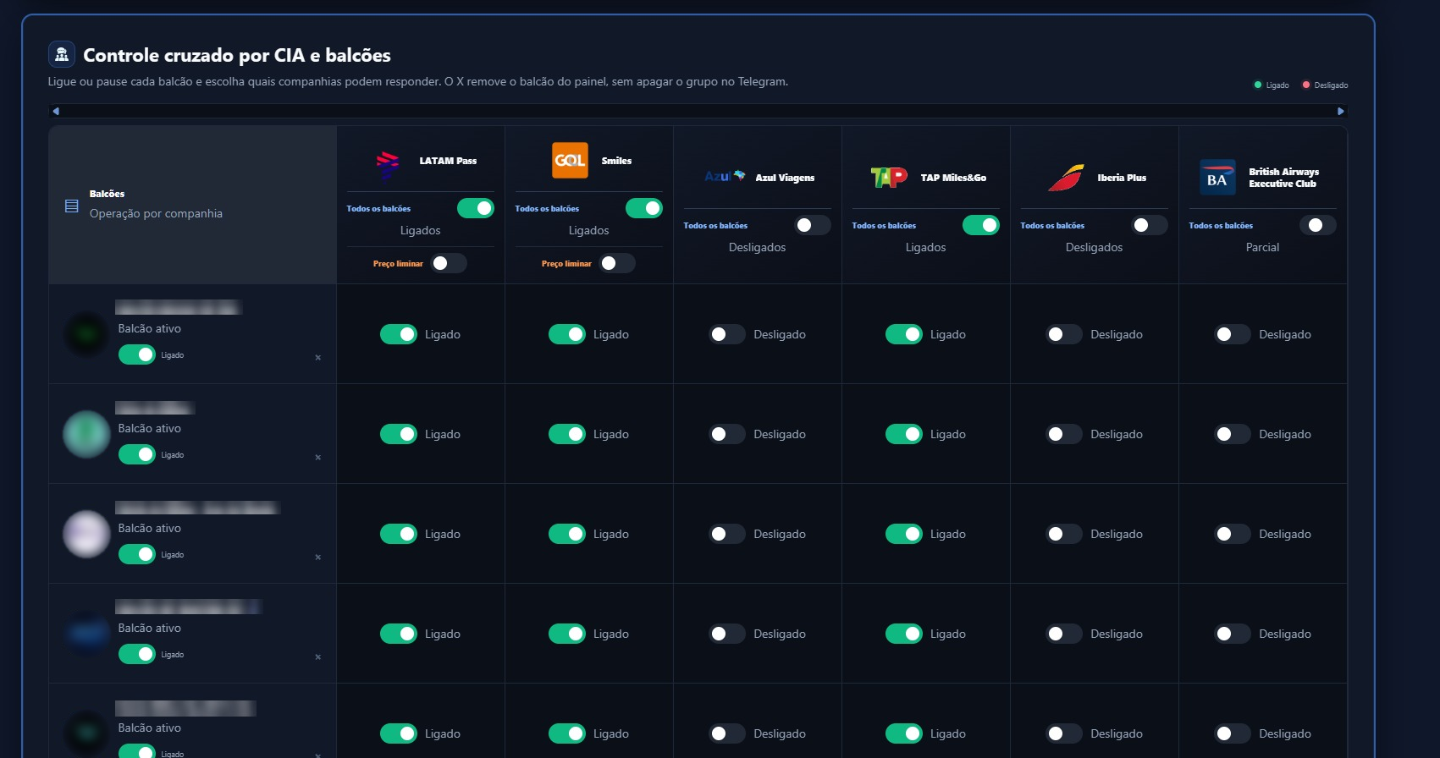Screen dimensions: 1440x758
Task: Enable Todos os balcões for Iberia Plus
Action: click(1150, 225)
